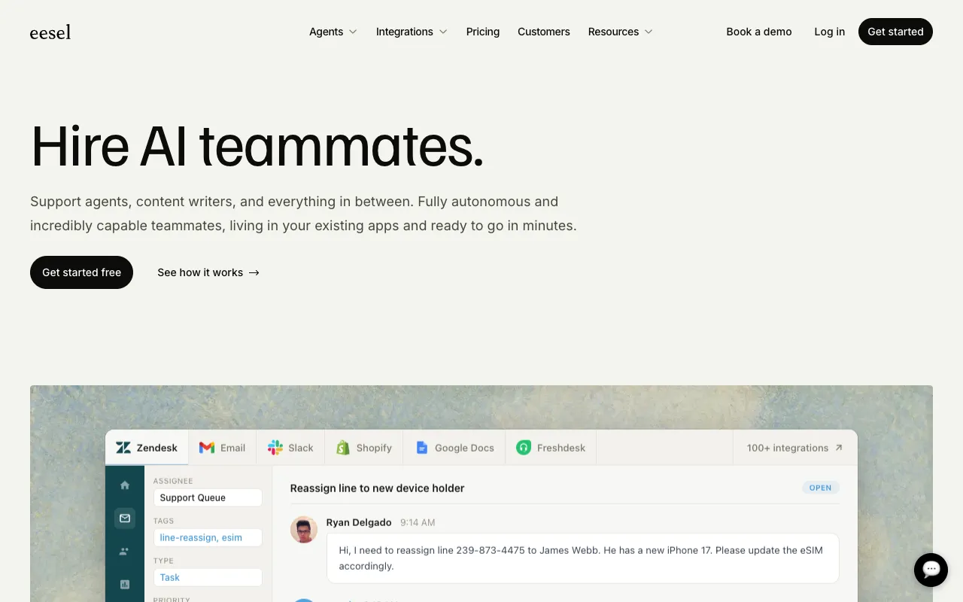
Task: Click Book a demo link
Action: (759, 32)
